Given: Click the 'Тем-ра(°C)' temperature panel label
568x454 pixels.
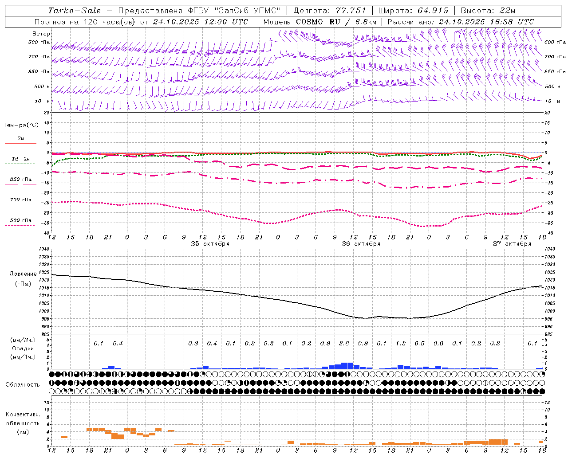Looking at the screenshot, I should point(21,125).
